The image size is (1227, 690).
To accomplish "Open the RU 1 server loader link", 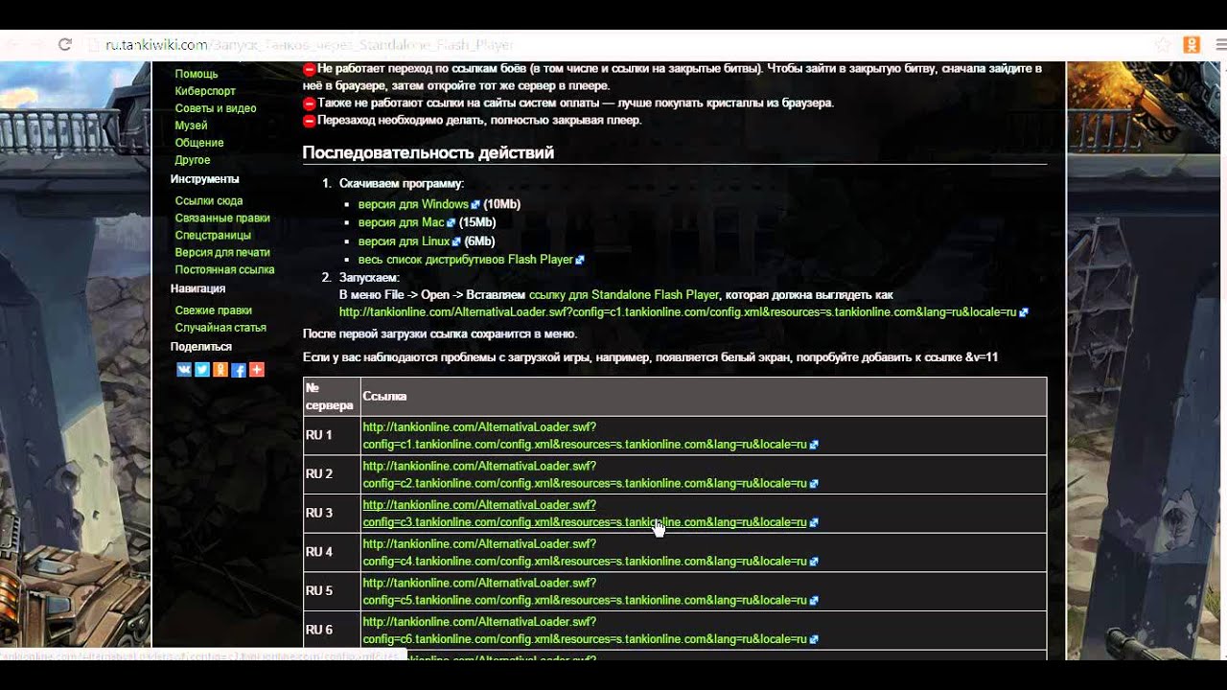I will (585, 436).
